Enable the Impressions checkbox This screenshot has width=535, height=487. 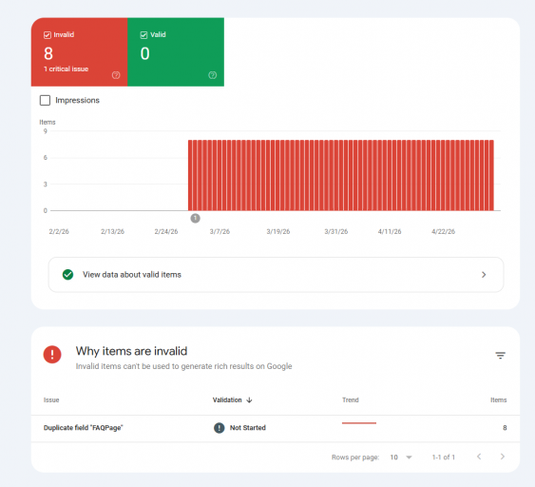click(45, 101)
